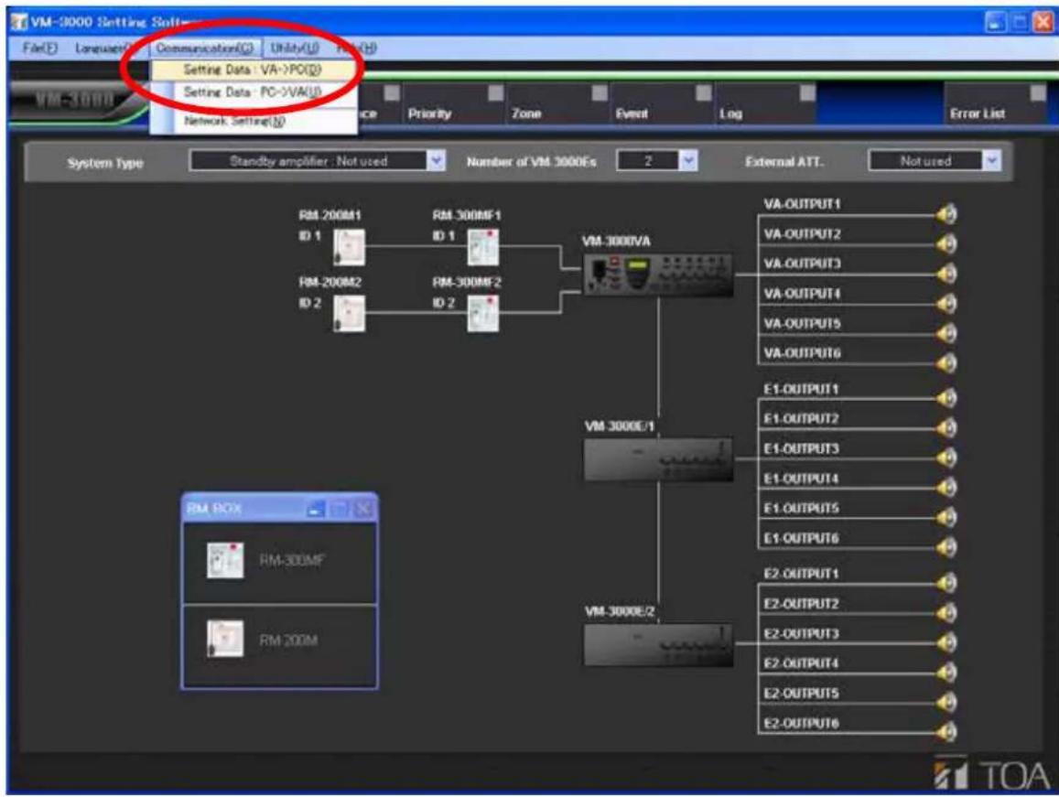
Task: Click the E2-OUTPUT1 speaker icon
Action: [x=947, y=583]
